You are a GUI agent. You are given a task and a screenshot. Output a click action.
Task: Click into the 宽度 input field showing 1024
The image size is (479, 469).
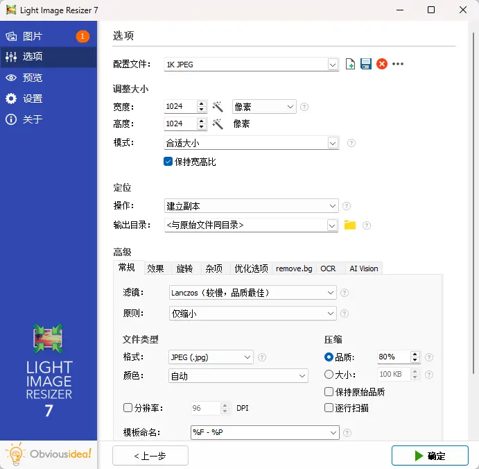pyautogui.click(x=180, y=106)
